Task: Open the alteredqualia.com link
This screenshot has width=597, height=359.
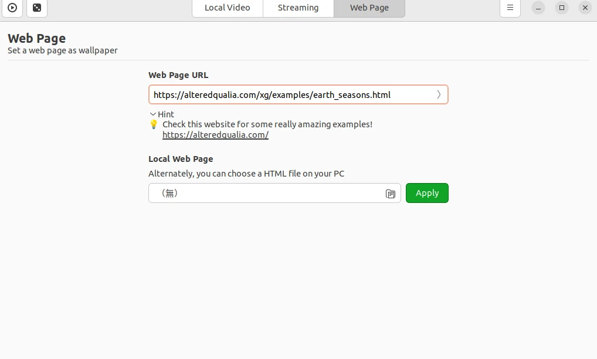Action: tap(215, 135)
